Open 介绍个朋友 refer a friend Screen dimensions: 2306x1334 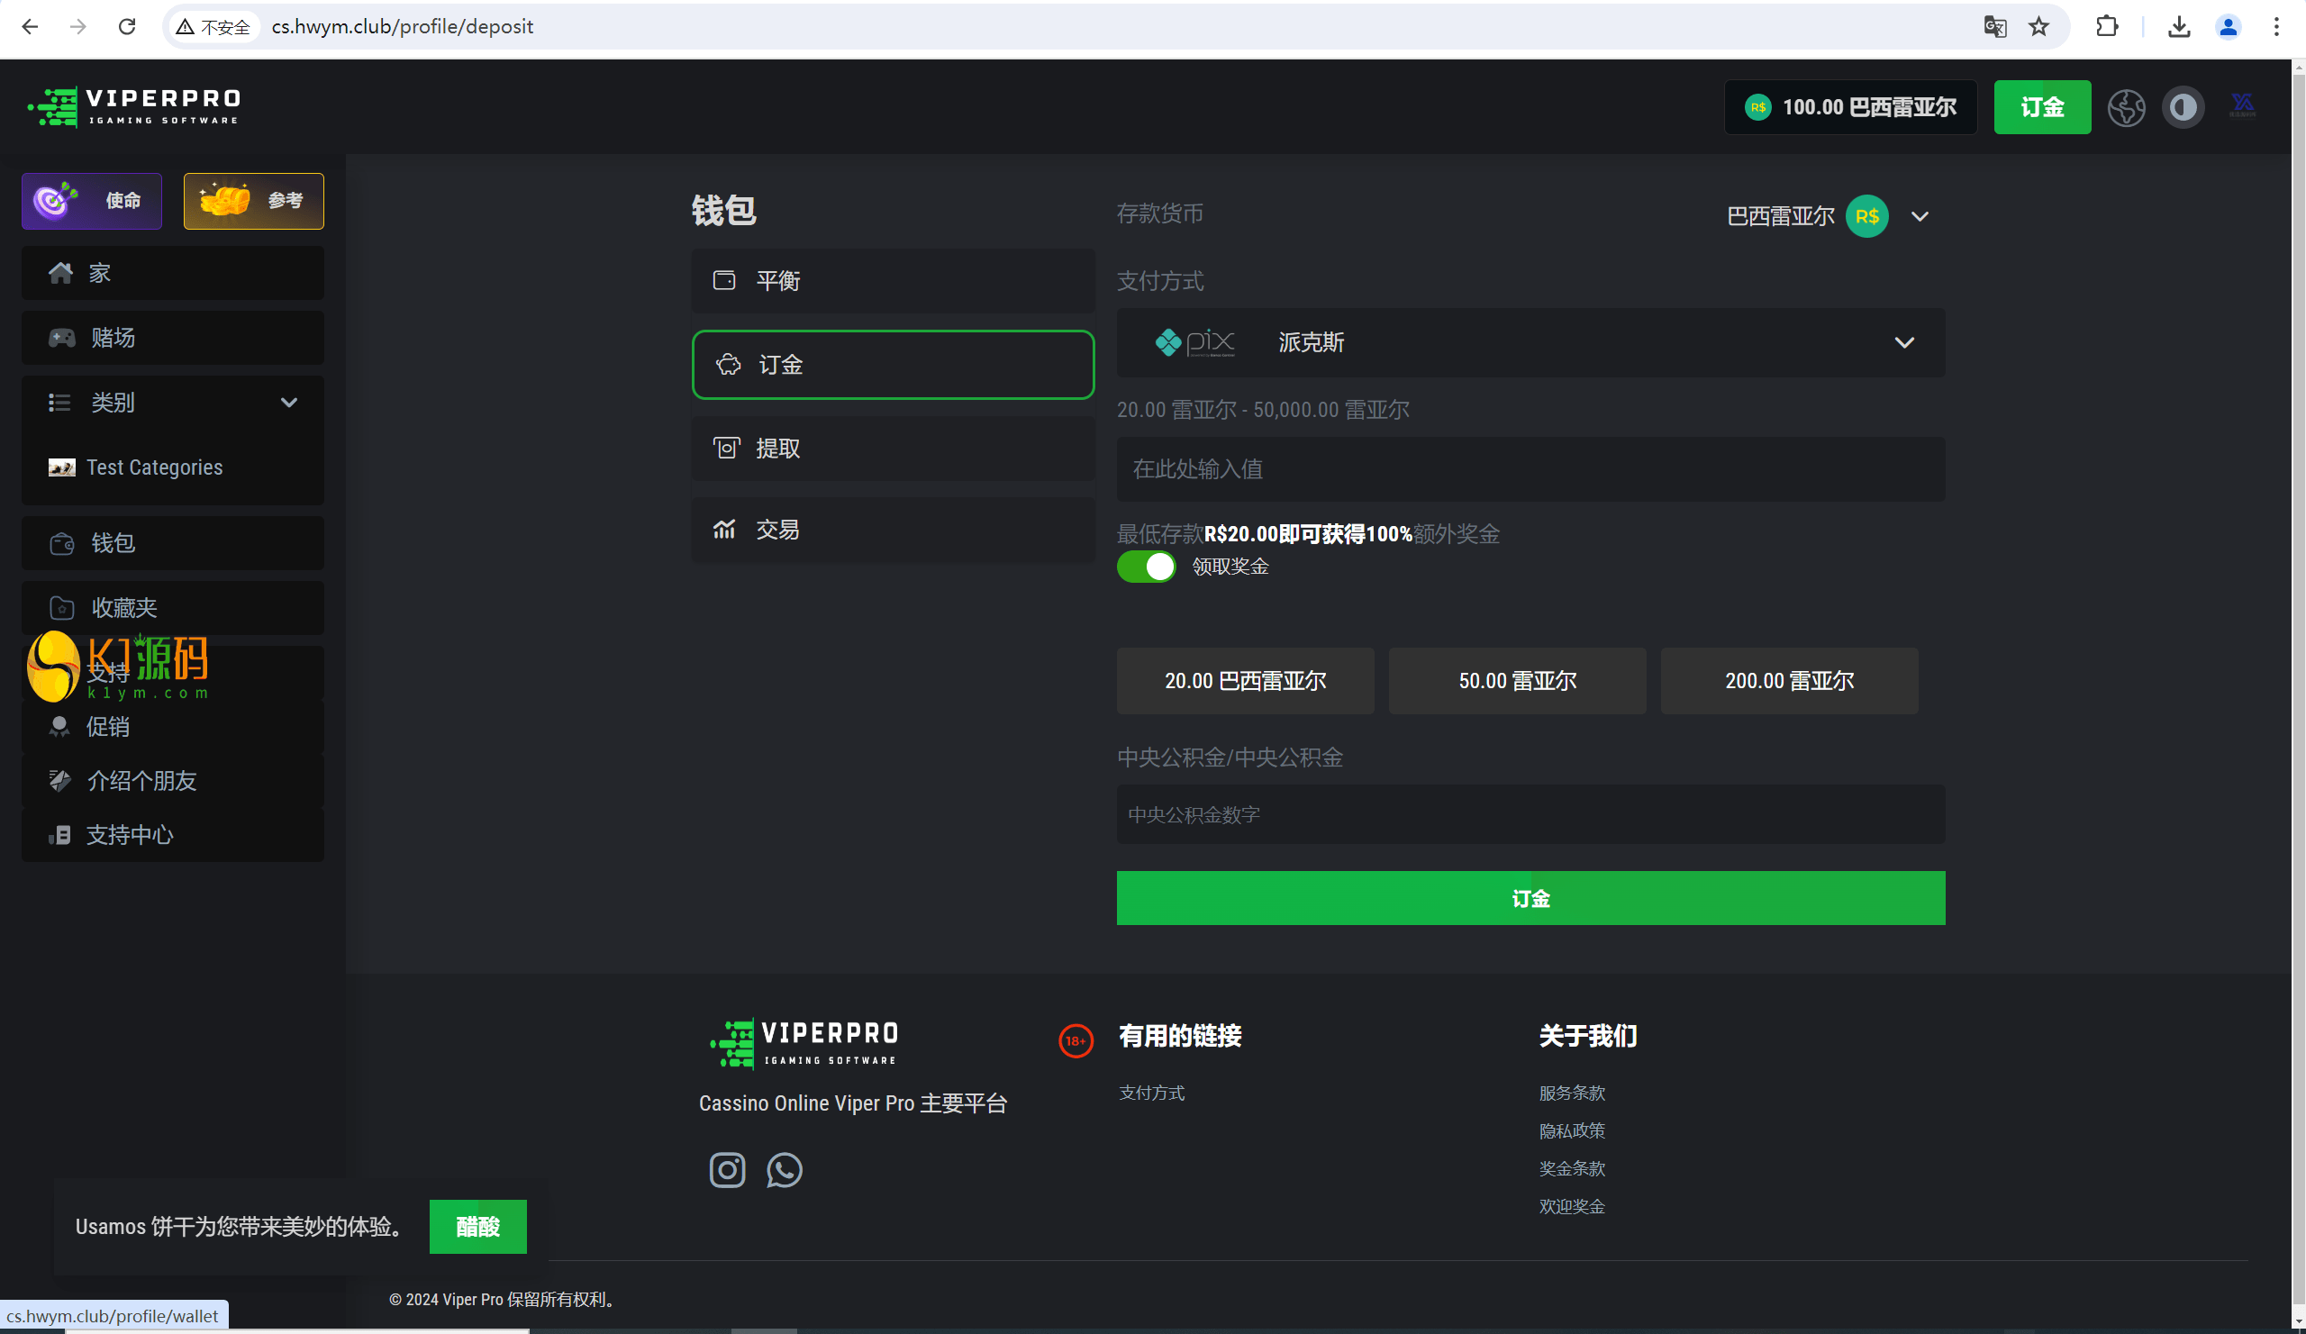tap(173, 780)
